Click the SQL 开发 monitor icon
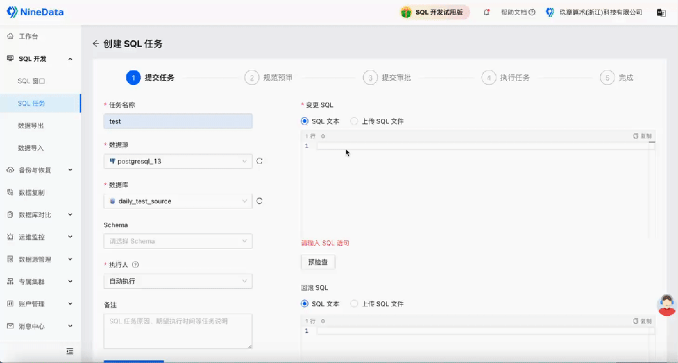Image resolution: width=678 pixels, height=363 pixels. [x=11, y=59]
